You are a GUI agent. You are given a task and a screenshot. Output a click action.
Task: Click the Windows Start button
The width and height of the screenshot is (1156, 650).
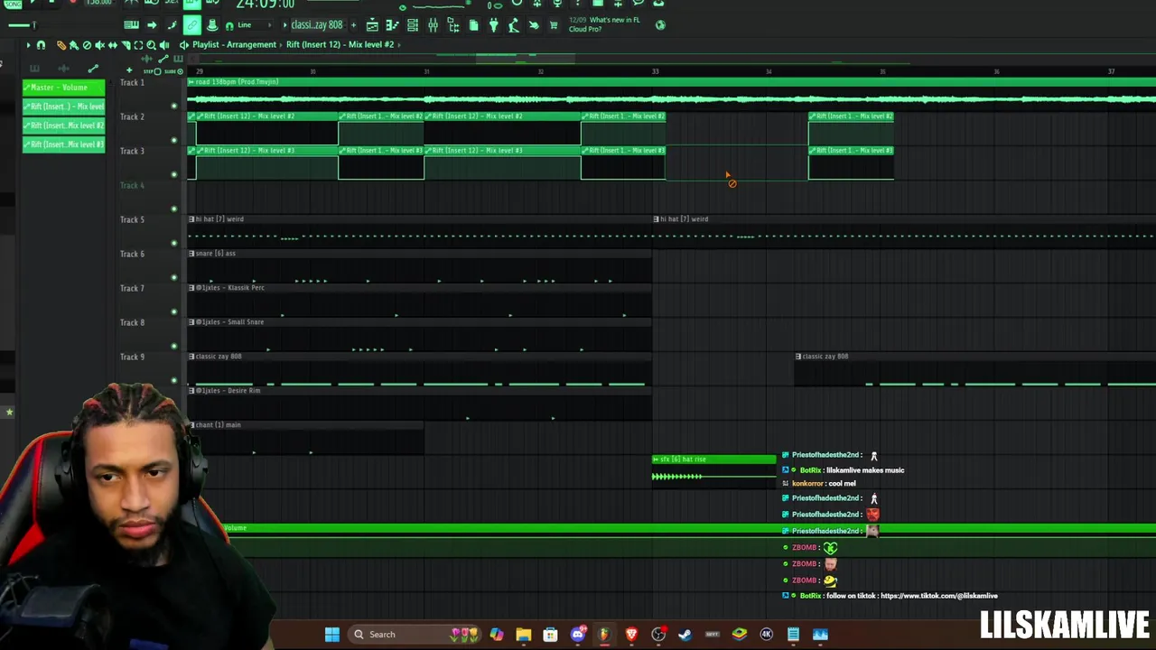tap(331, 634)
